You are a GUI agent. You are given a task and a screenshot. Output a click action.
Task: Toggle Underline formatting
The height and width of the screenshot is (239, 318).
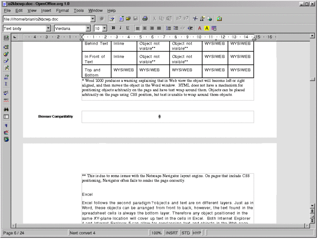(128, 28)
